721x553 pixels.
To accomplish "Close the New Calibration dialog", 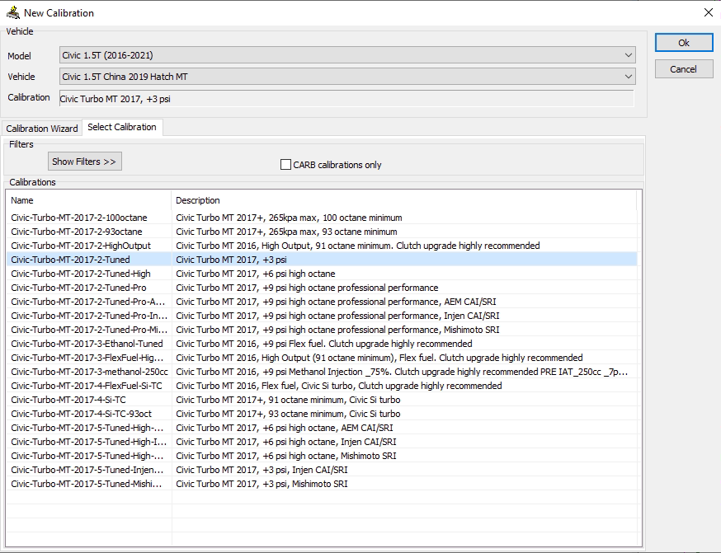I will [x=708, y=12].
